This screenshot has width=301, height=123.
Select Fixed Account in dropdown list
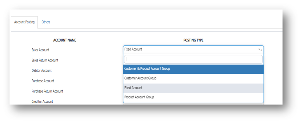point(193,88)
